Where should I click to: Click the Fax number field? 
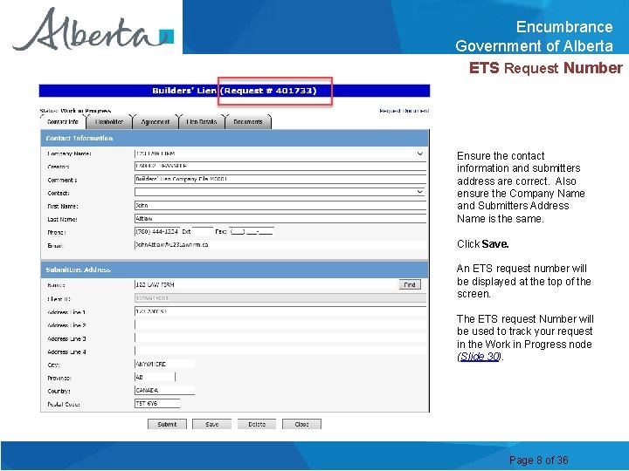(252, 231)
